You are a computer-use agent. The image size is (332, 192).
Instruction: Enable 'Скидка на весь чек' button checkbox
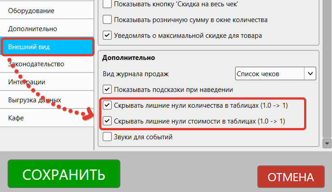point(107,5)
